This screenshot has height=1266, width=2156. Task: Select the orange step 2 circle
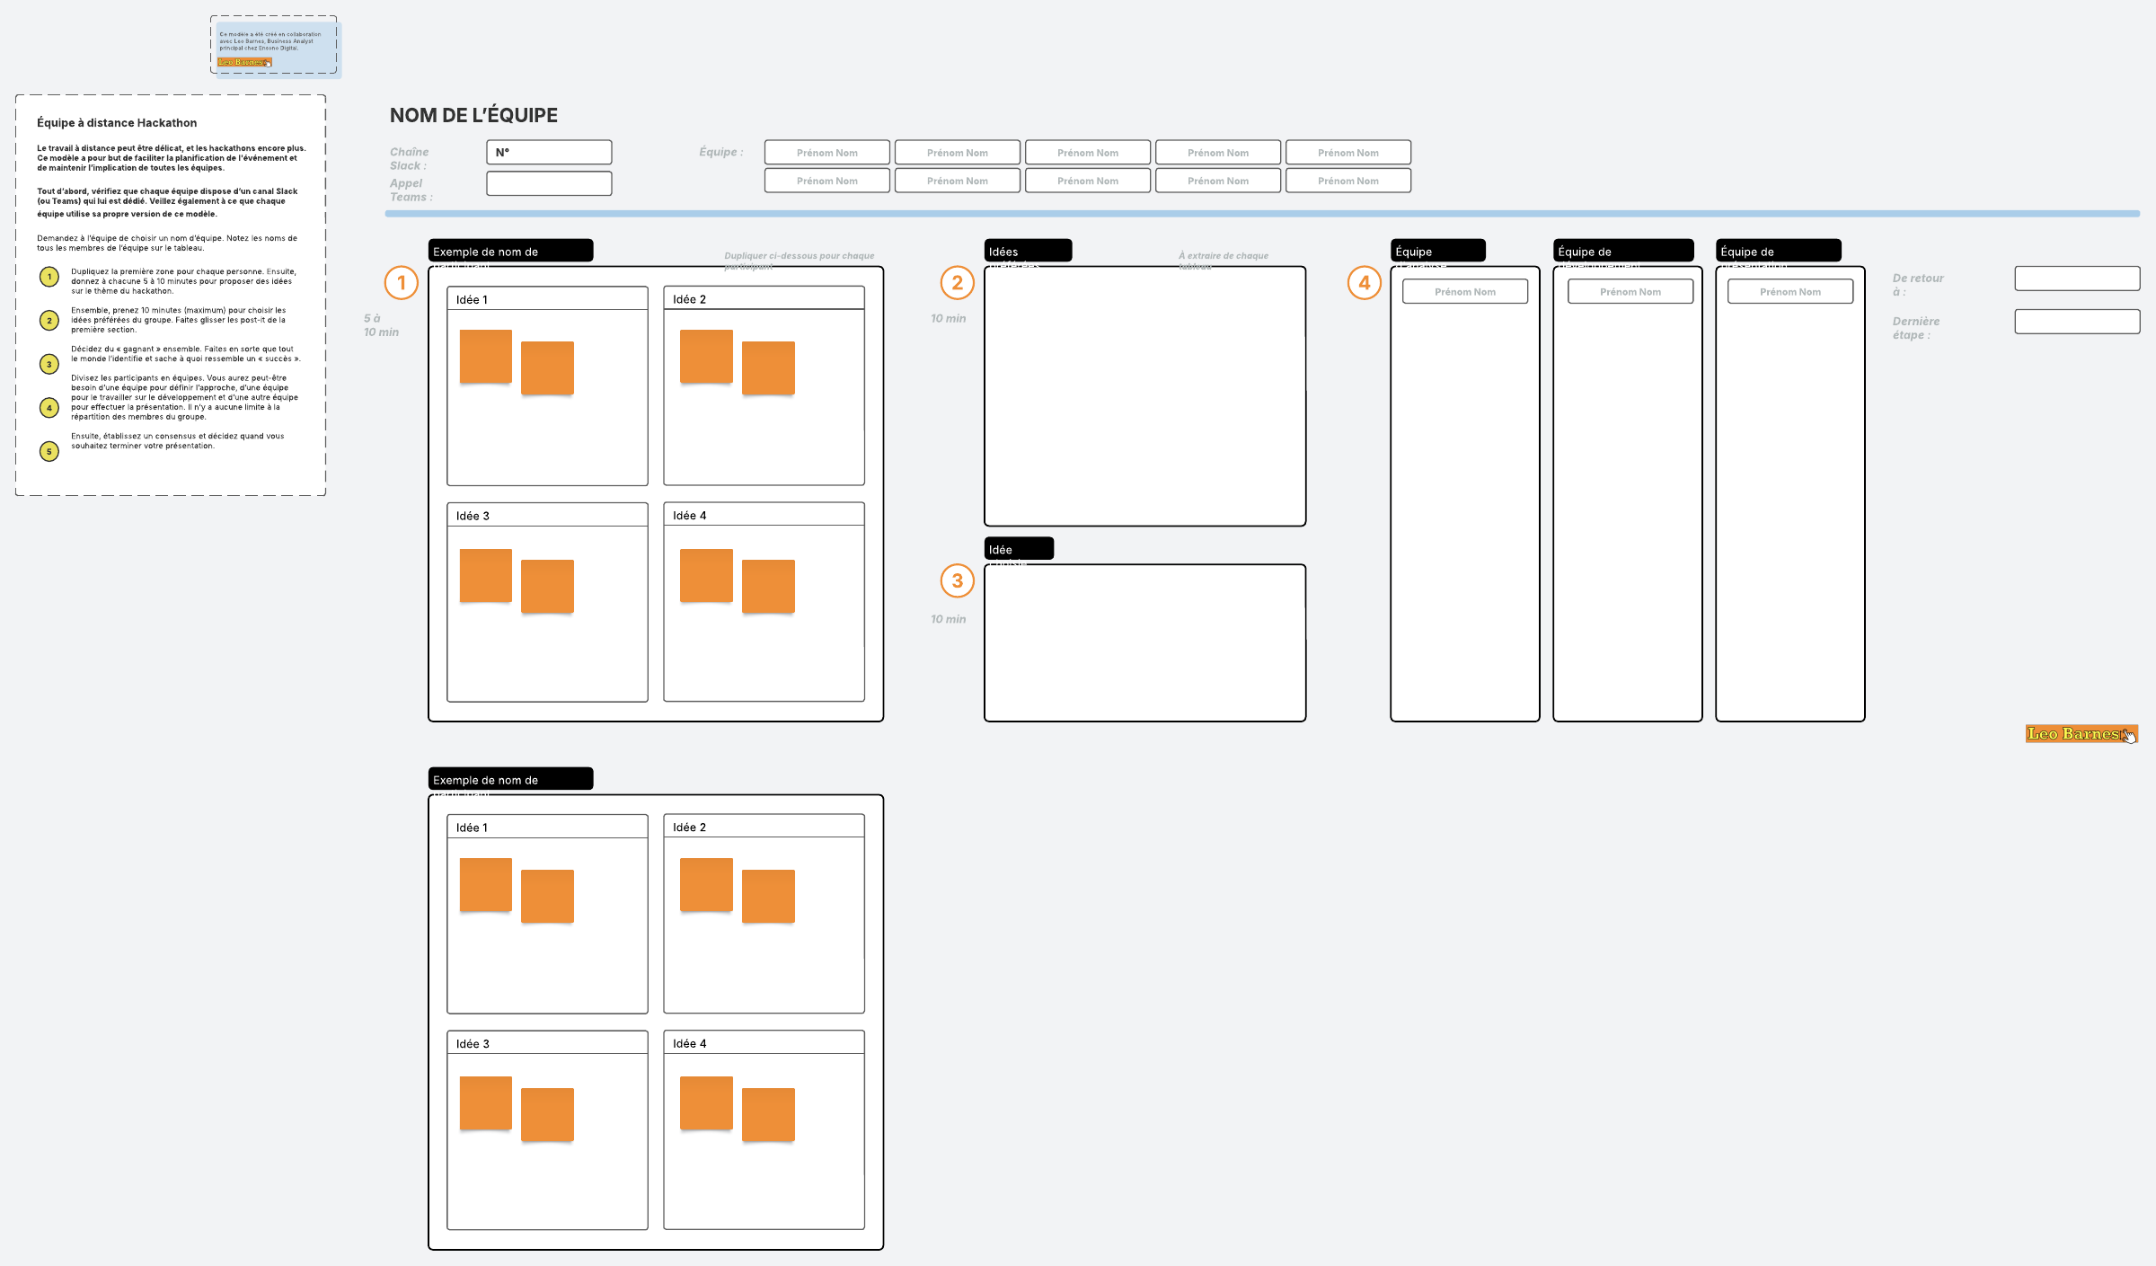957,283
